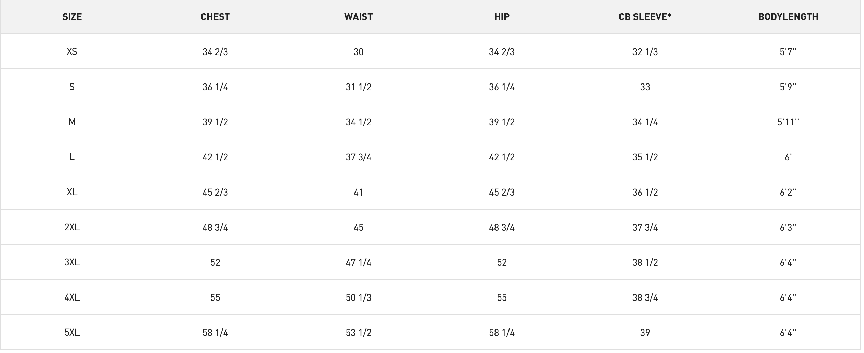Select the CB SLEEVE* column header
The image size is (864, 353).
click(645, 17)
